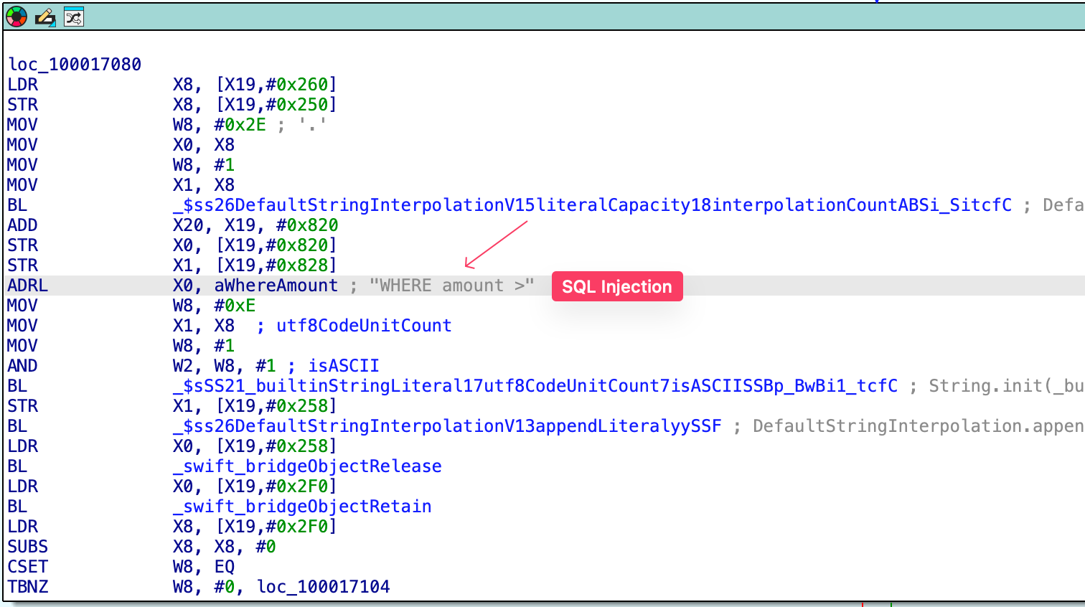Click the shuffle arrows group nodes icon

tap(74, 17)
